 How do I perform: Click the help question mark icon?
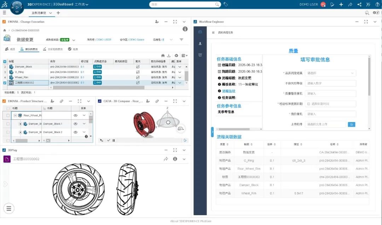(x=377, y=4)
